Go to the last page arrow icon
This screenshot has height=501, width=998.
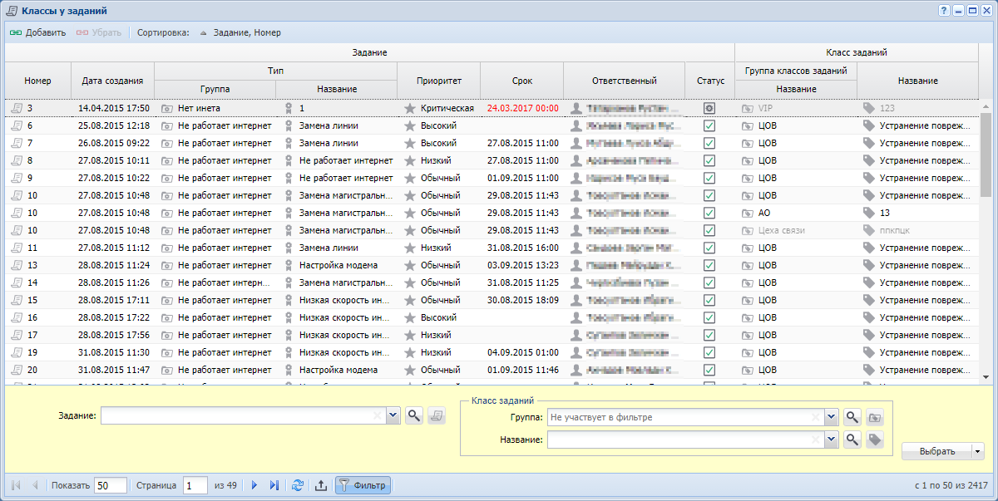point(274,485)
